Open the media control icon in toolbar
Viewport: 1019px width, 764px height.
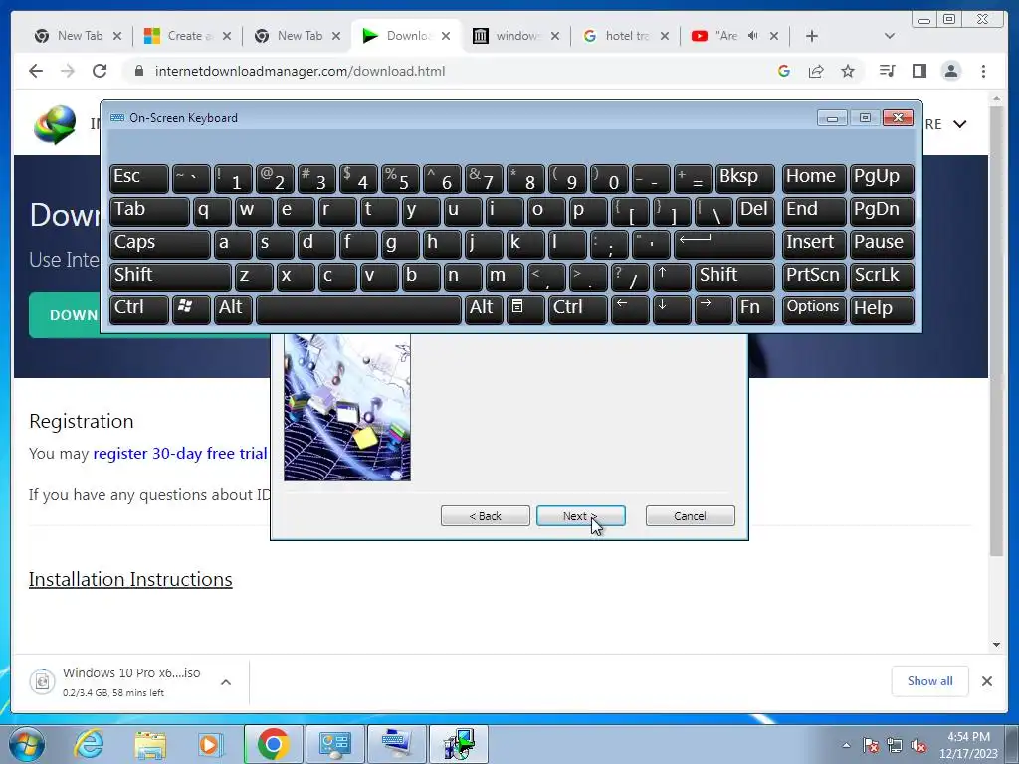click(x=887, y=71)
